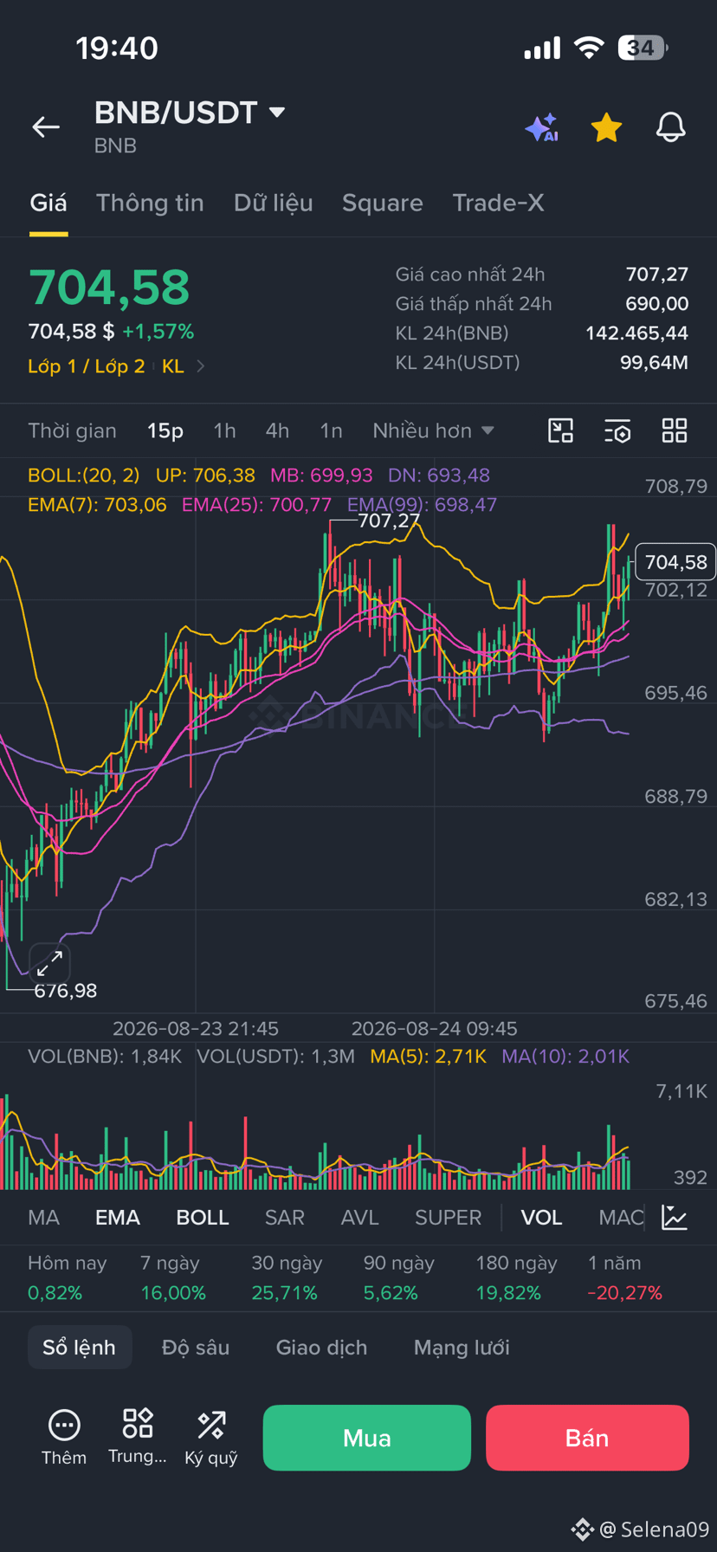Tap the green Mua button
Viewport: 717px width, 1552px height.
pyautogui.click(x=367, y=1438)
